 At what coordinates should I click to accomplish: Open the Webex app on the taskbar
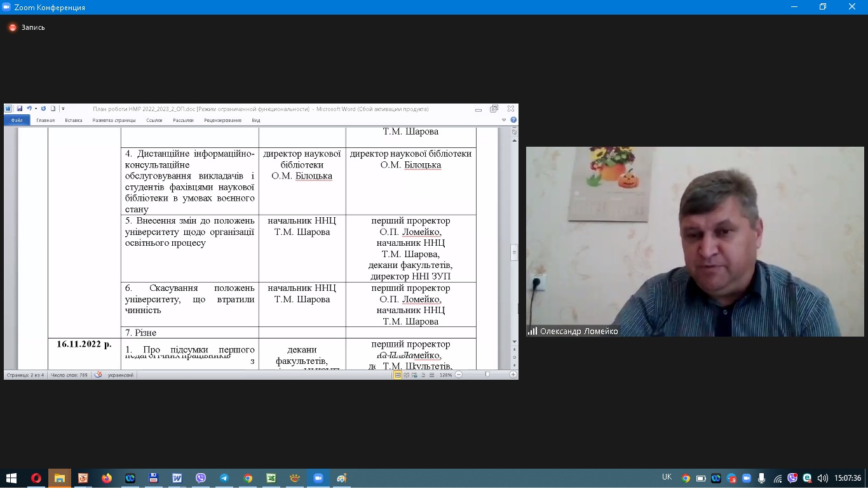coord(130,478)
